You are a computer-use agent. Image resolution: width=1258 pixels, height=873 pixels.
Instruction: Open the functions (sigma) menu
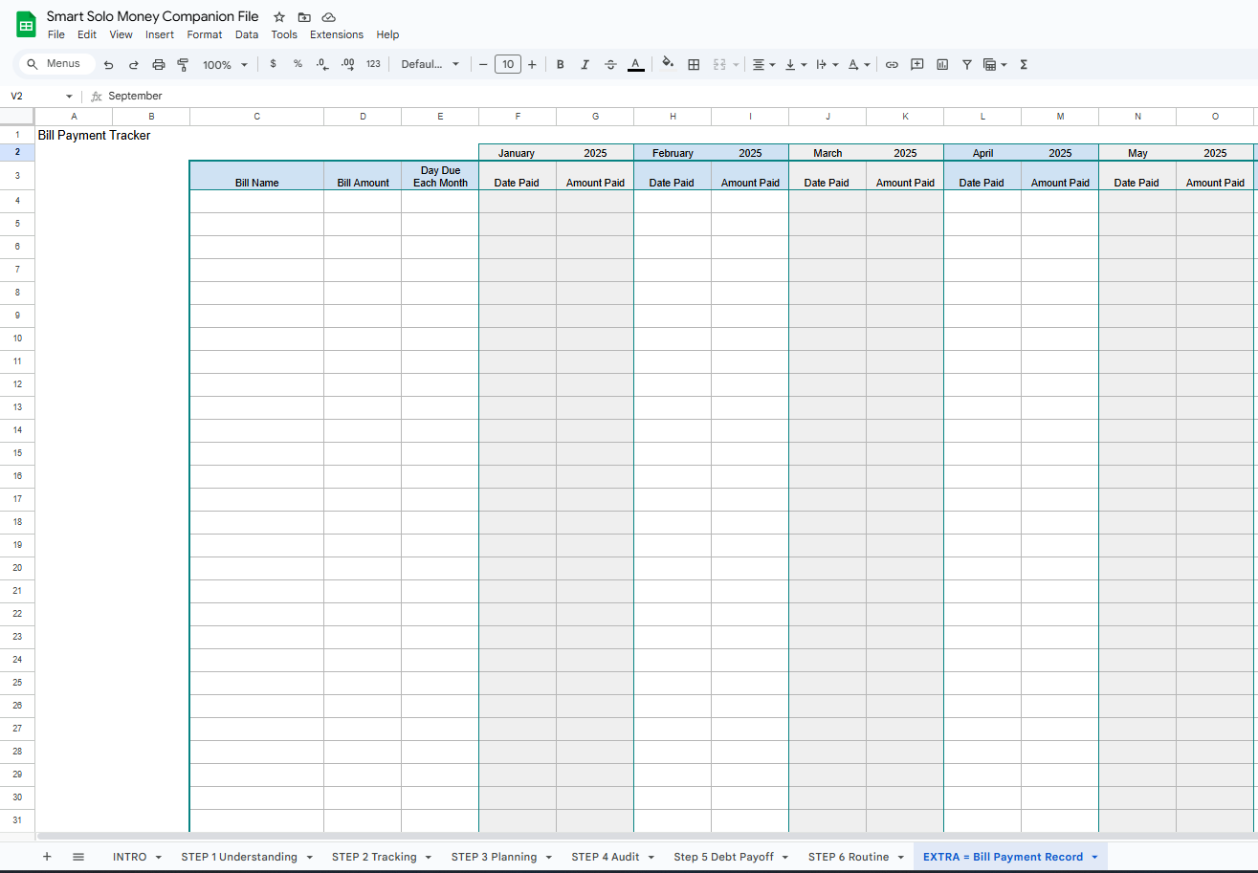(1024, 64)
